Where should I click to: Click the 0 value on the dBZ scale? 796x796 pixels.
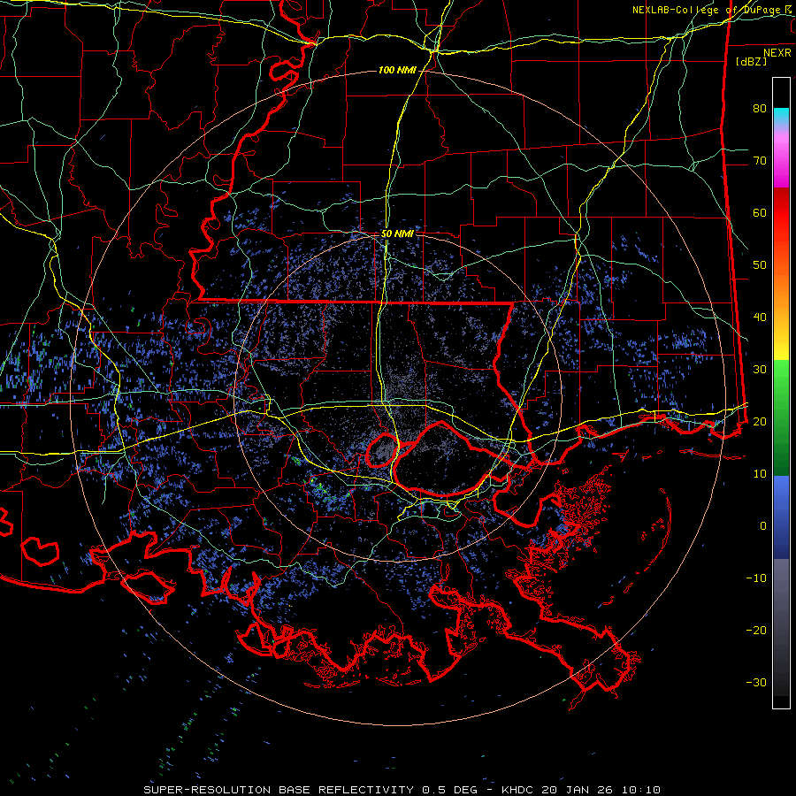763,526
